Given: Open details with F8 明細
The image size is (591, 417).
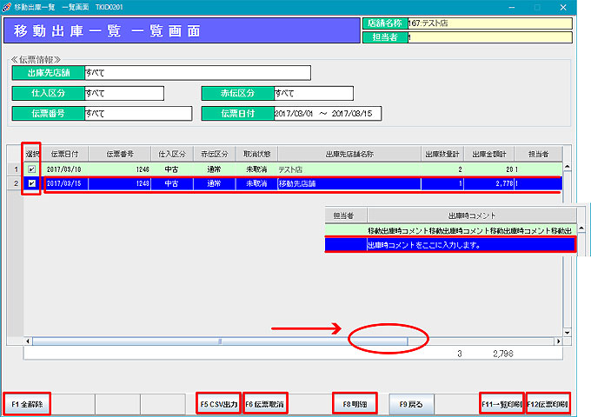Looking at the screenshot, I should tap(354, 404).
